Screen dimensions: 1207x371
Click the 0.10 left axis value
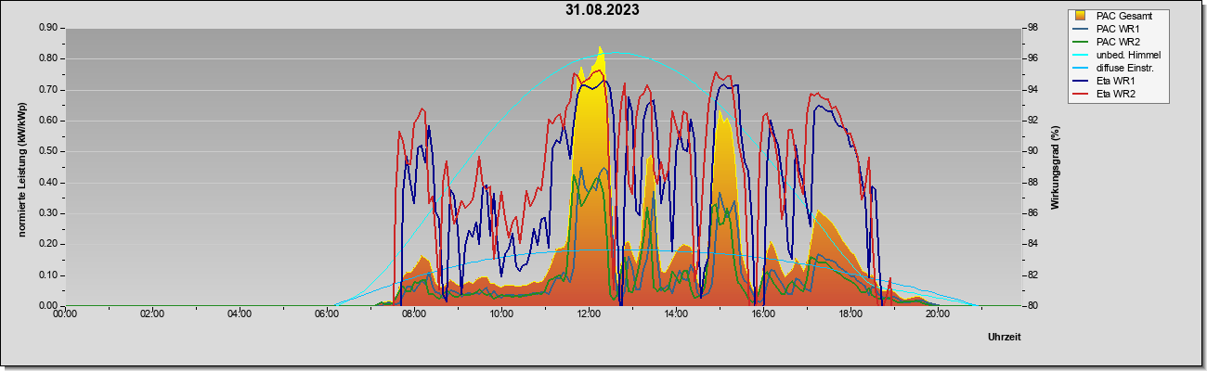tap(49, 275)
